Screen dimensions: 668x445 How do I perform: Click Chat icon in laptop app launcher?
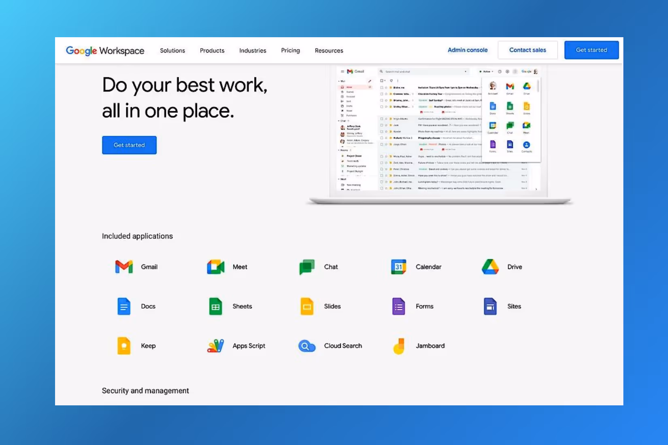click(x=510, y=125)
